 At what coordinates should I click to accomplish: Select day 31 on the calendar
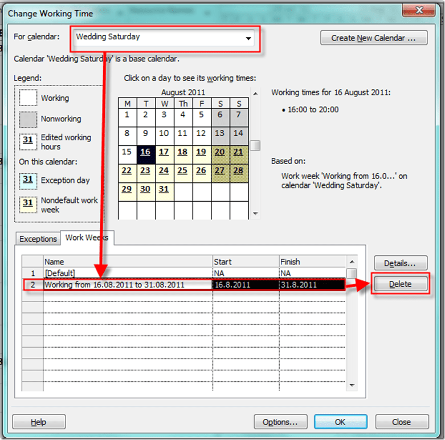pos(164,189)
